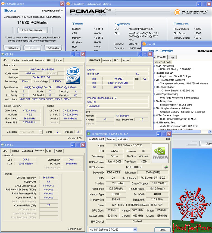Expand the HDD - XP Startup tree node
This screenshot has height=233, width=212.
[154, 66]
